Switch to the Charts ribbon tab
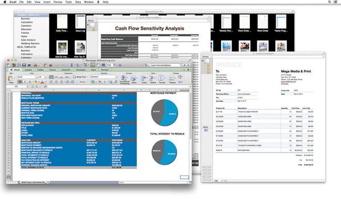Image resolution: width=341 pixels, height=213 pixels. click(x=52, y=70)
